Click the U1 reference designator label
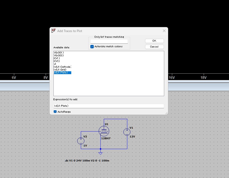Image resolution: width=229 pixels, height=178 pixels. pyautogui.click(x=106, y=124)
